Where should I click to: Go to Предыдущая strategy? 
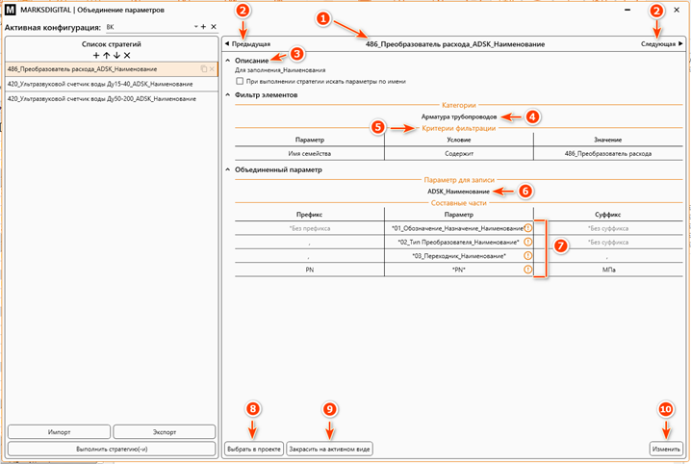pyautogui.click(x=247, y=44)
